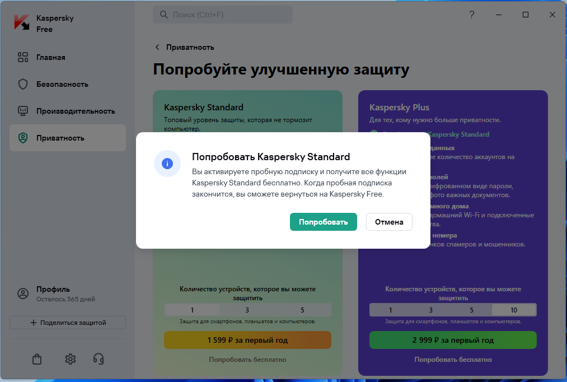Open the Профиль user icon
Viewport: 567px width, 382px height.
23,294
